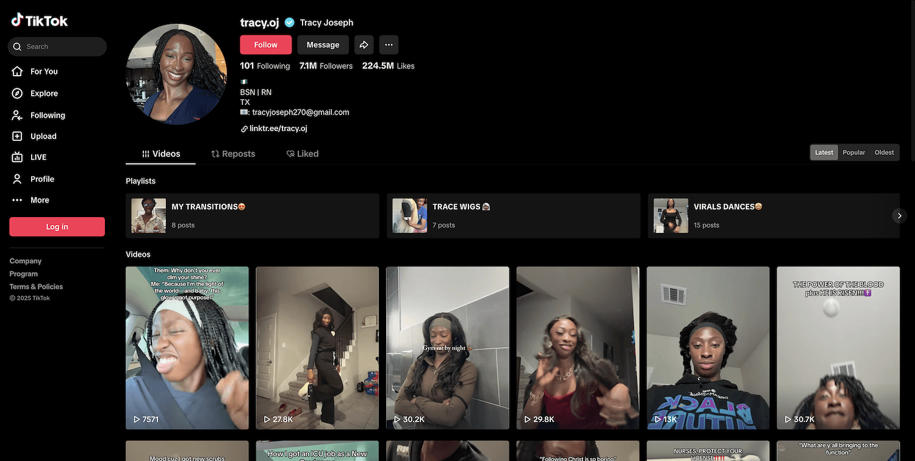Open the MY TRANSITIONS playlist
This screenshot has height=461, width=915.
point(252,216)
